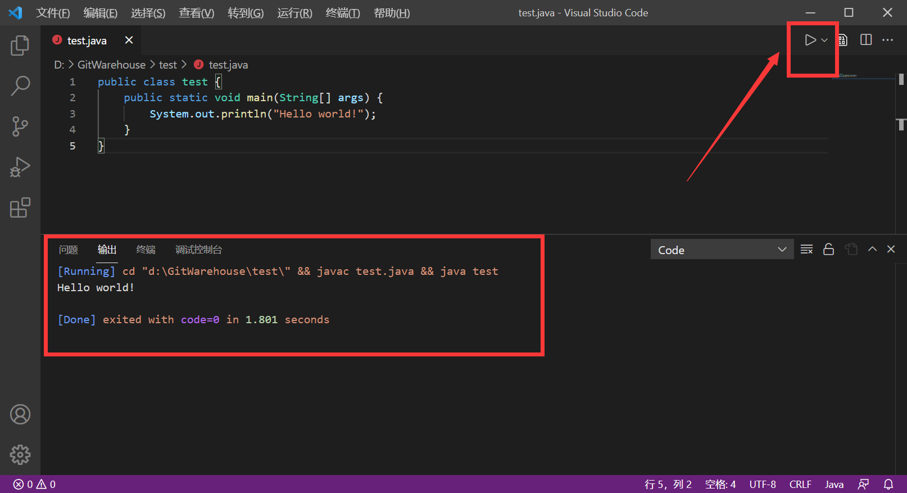Viewport: 907px width, 493px height.
Task: Split the editor to the right
Action: [x=866, y=40]
